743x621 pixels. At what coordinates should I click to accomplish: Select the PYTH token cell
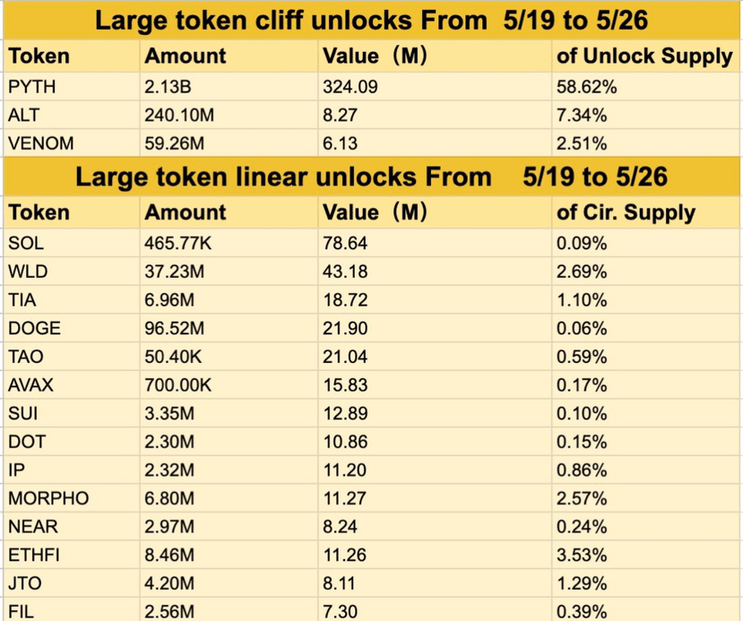(x=72, y=87)
